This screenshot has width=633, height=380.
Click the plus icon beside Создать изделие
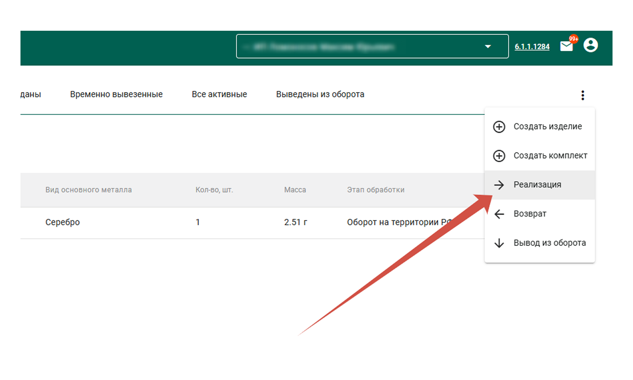(x=499, y=127)
